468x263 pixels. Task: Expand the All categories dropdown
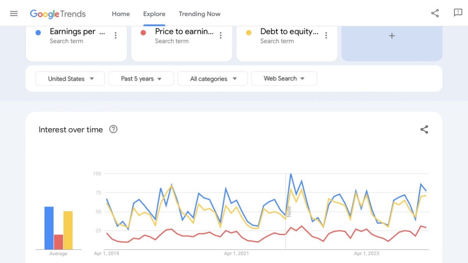(x=213, y=79)
